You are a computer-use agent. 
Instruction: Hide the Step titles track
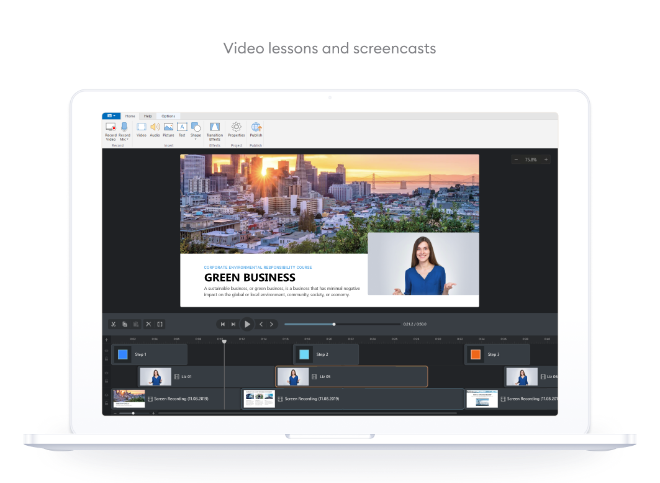tap(107, 351)
